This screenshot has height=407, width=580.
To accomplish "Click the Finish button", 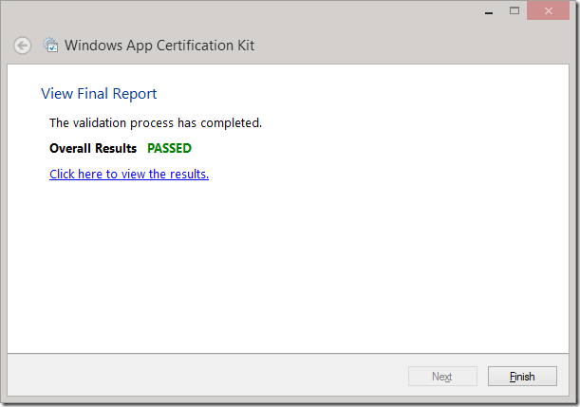I will tap(522, 377).
